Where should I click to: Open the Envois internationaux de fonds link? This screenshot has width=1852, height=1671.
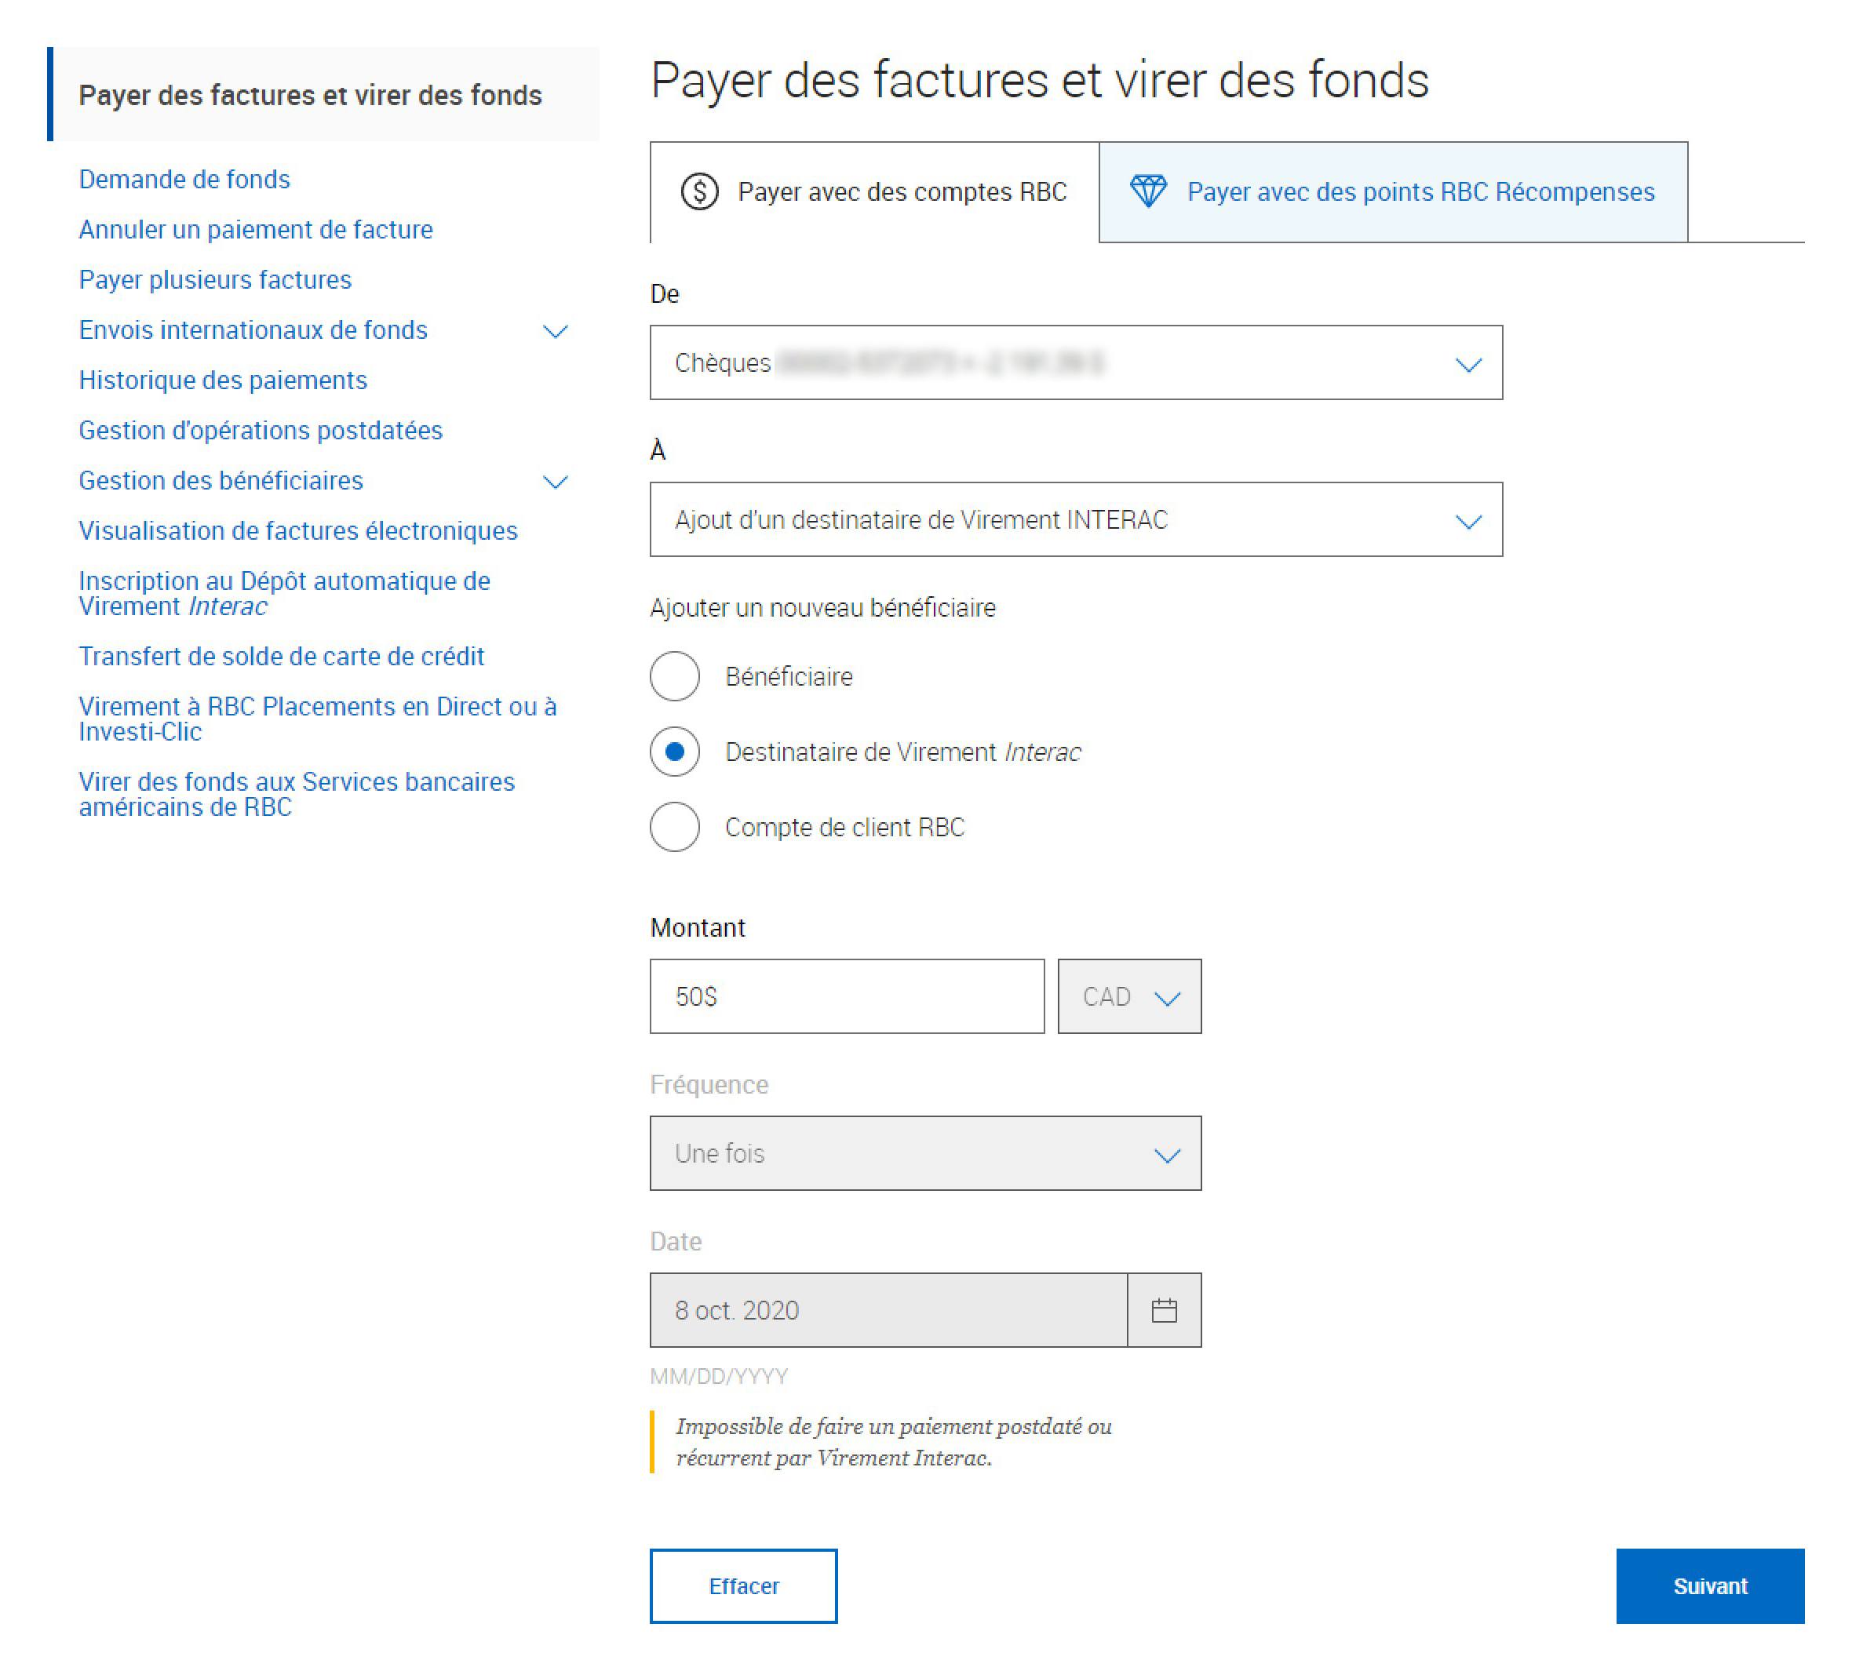click(x=253, y=329)
